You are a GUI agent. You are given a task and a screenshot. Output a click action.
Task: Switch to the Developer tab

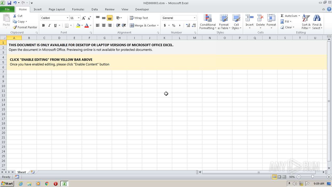tap(142, 9)
